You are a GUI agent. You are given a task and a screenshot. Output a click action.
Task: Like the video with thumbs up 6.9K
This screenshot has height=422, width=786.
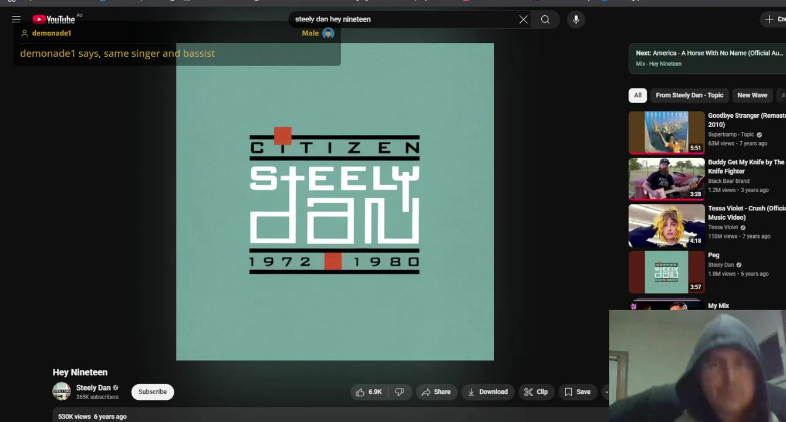(x=369, y=392)
